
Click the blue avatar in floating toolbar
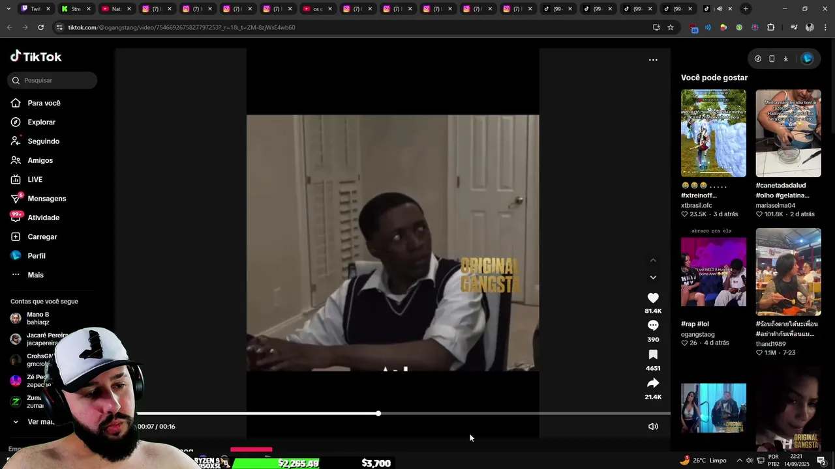tap(807, 59)
